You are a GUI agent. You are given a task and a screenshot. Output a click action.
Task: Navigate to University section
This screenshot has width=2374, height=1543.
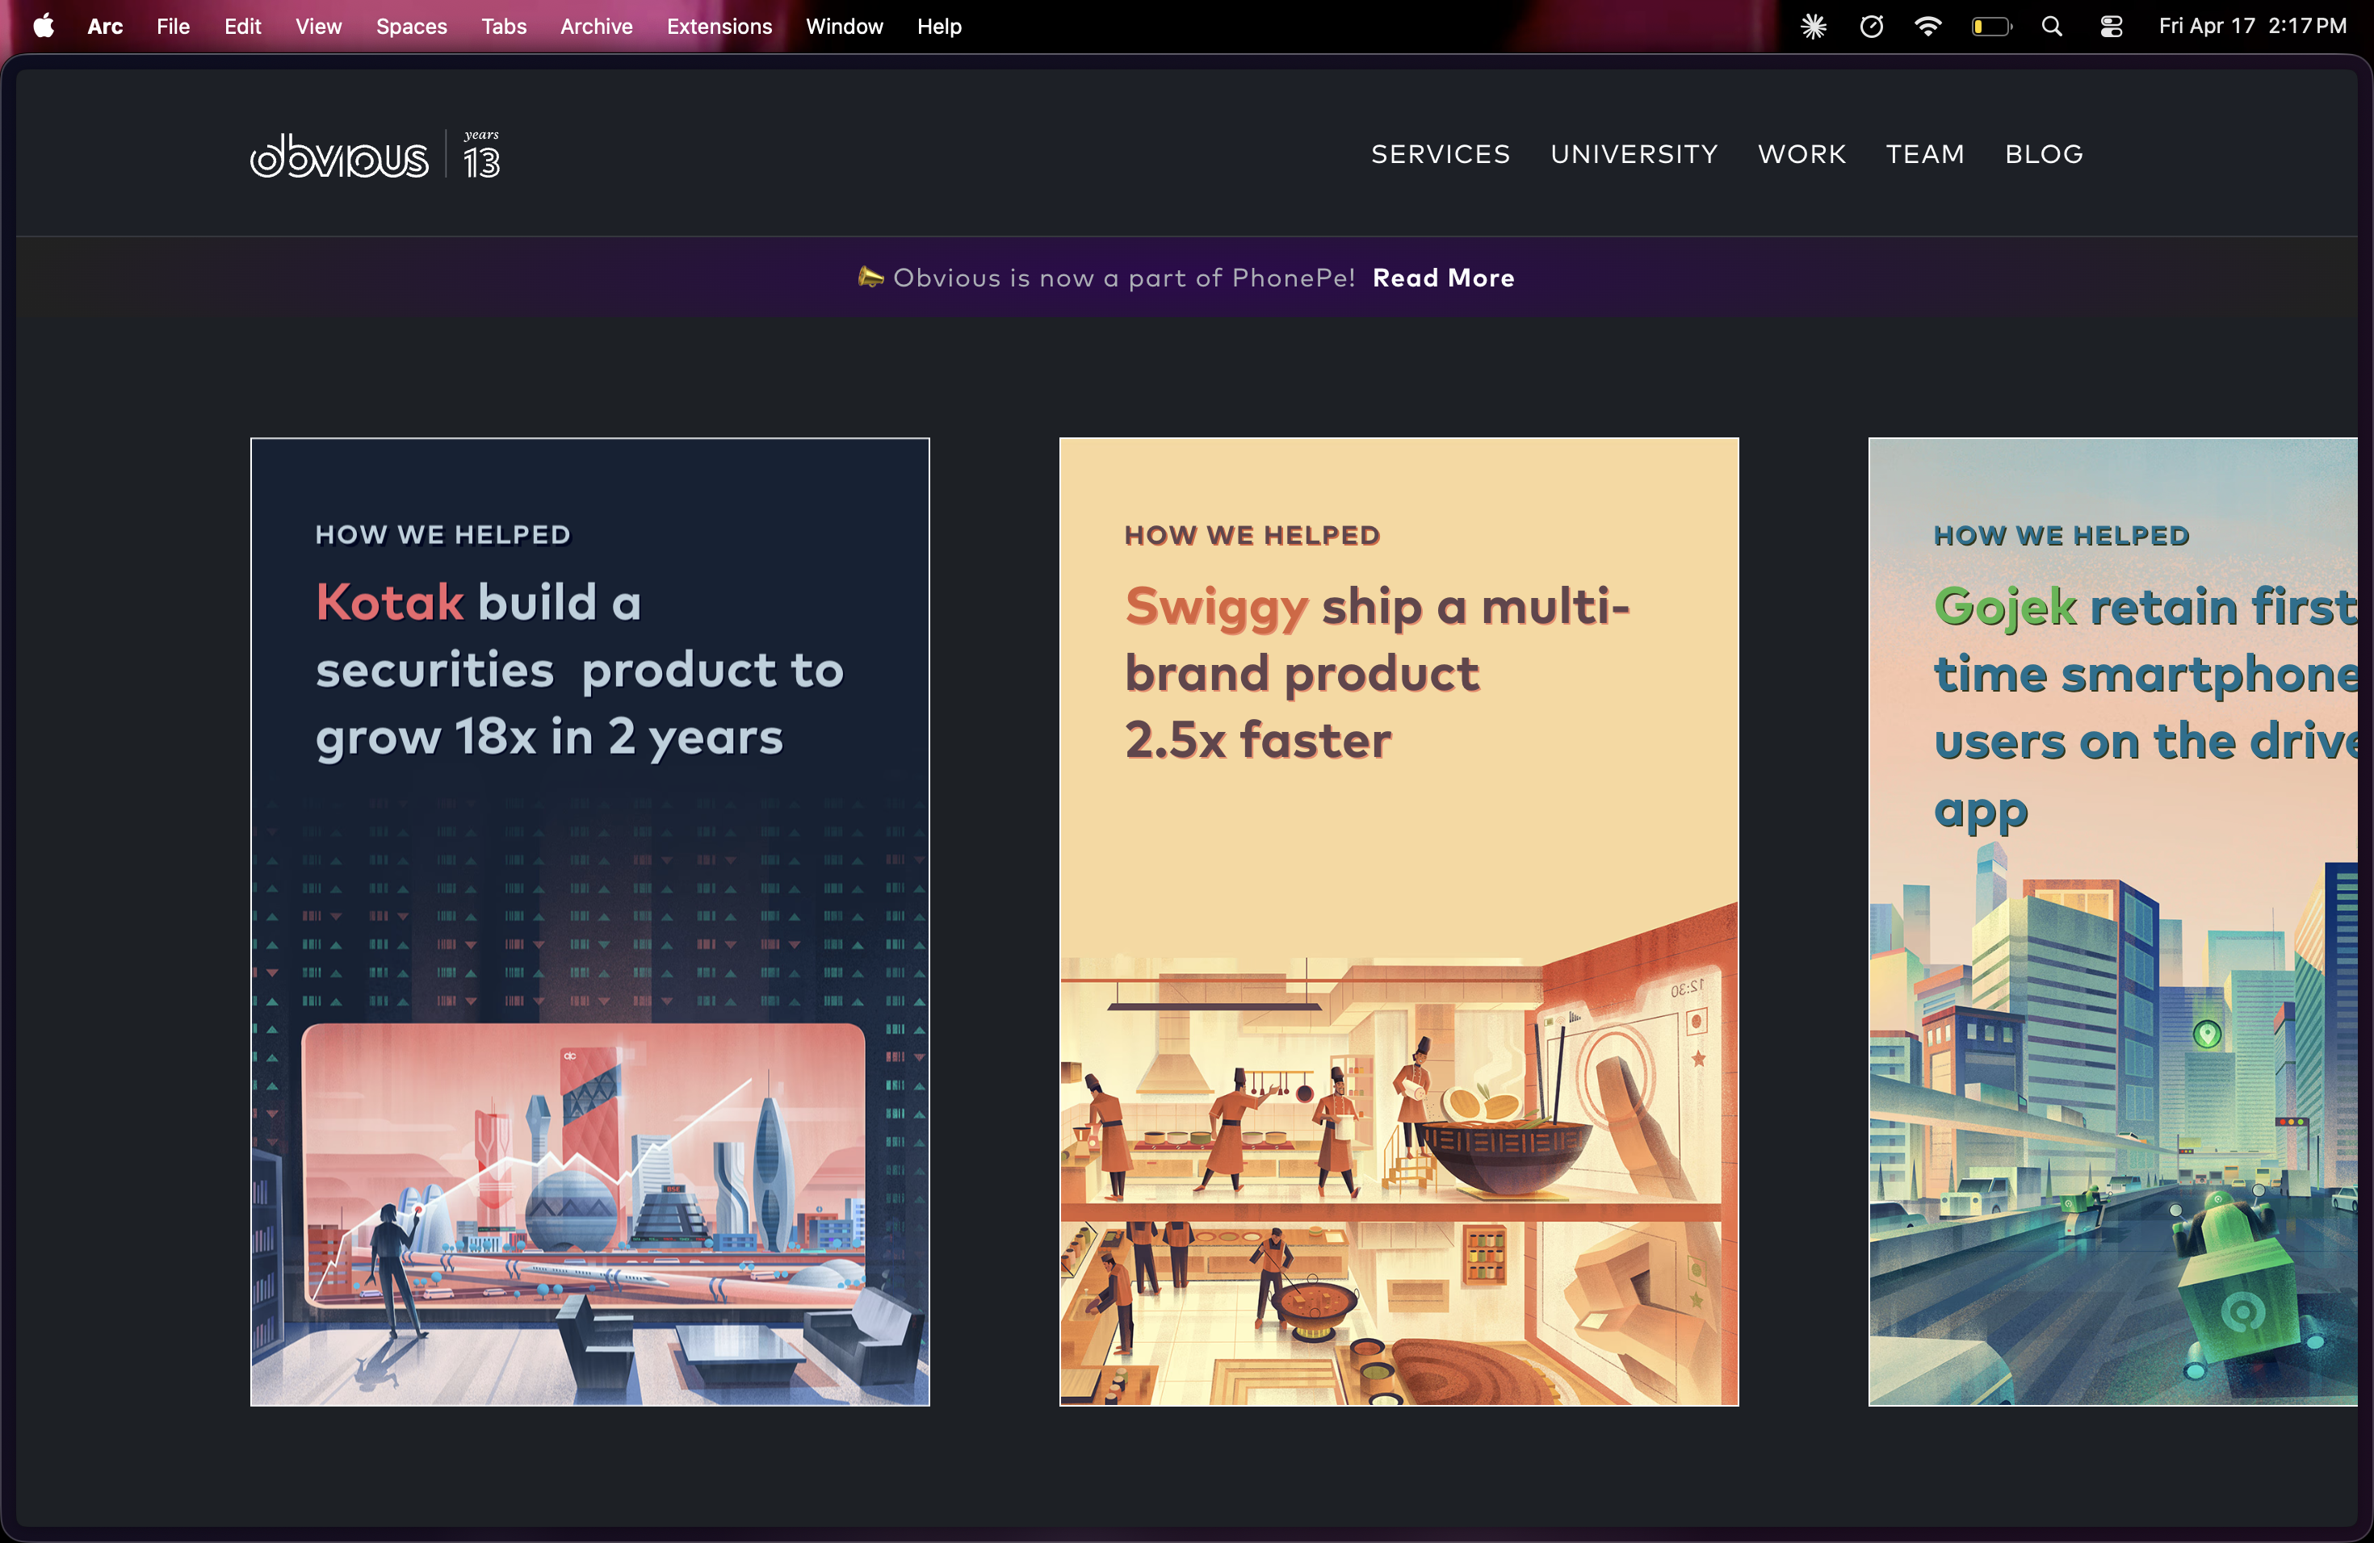tap(1634, 154)
